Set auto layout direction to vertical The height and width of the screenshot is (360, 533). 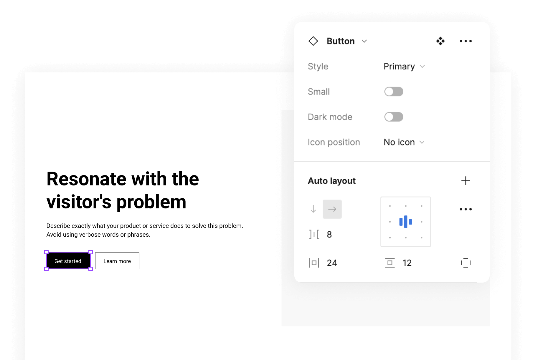point(313,209)
